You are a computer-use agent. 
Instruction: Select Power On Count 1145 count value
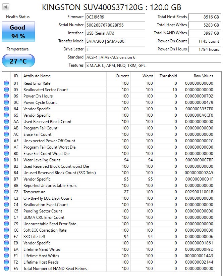coord(205,41)
